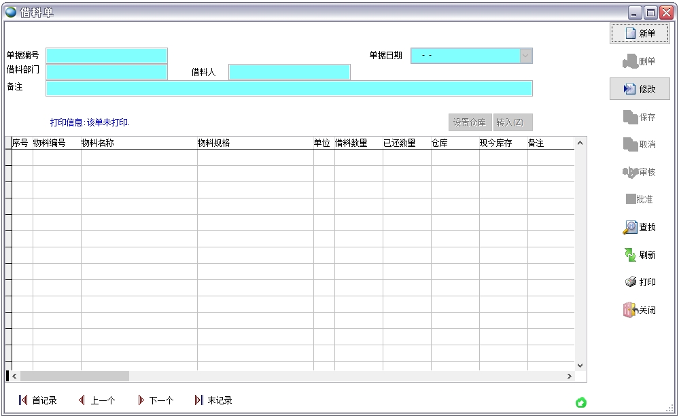
Task: Open 查找 search with magnifier icon
Action: point(630,228)
